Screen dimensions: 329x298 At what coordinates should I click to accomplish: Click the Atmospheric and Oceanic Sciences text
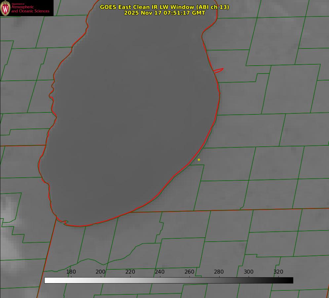pos(30,9)
